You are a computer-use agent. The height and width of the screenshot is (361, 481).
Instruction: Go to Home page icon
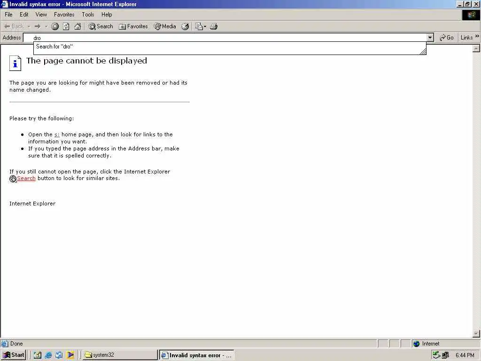click(x=78, y=26)
